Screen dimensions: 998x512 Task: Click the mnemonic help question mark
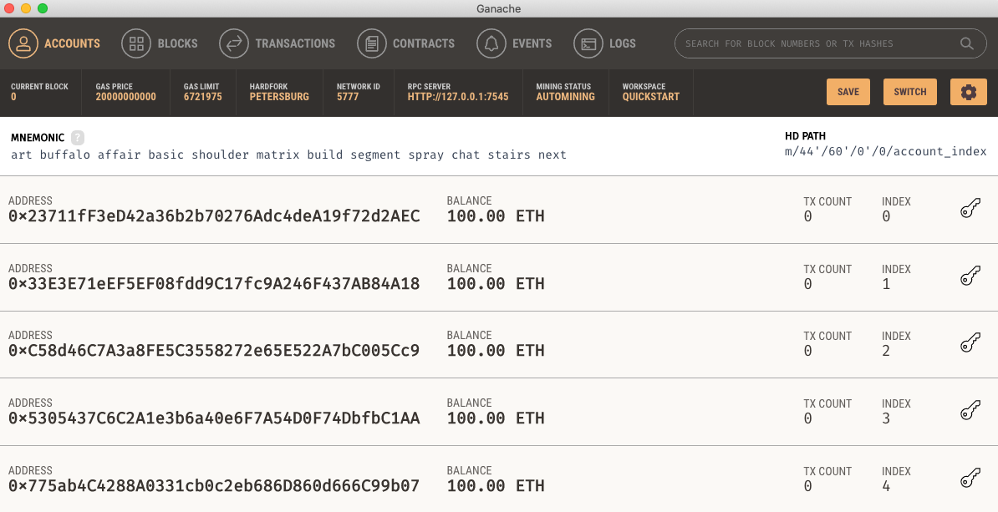point(78,137)
